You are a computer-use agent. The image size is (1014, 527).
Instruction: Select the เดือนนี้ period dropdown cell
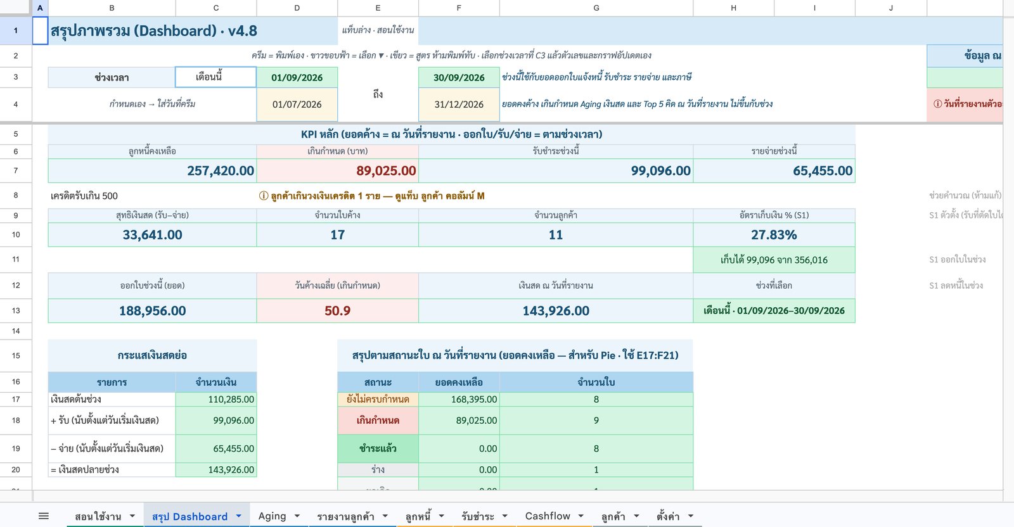coord(216,77)
